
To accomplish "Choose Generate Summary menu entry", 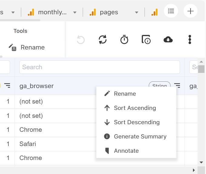I will (x=136, y=136).
